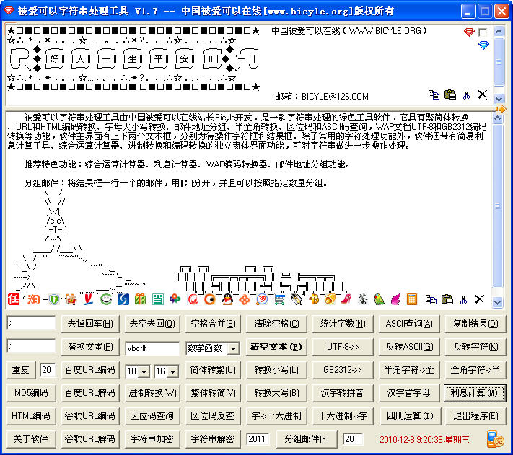Copy the result box text with lower copy icon

tap(431, 299)
